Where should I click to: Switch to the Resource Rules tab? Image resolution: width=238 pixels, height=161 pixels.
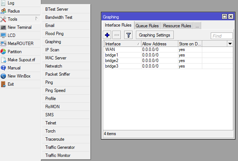pos(177,26)
